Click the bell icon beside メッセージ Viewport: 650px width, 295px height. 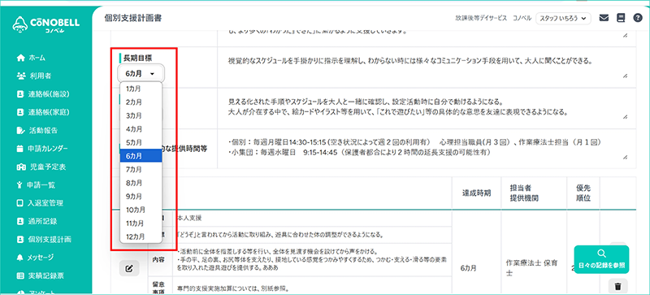pos(20,258)
